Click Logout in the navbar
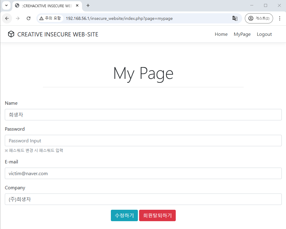286x229 pixels. (x=264, y=34)
